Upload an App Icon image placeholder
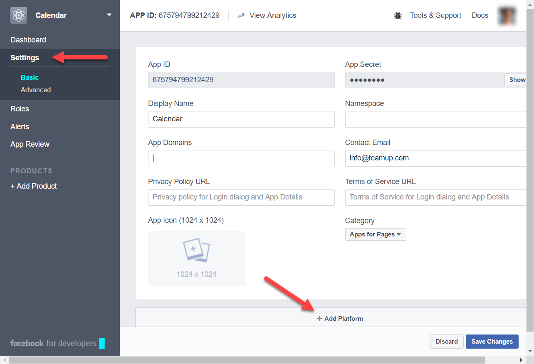This screenshot has height=364, width=534. coord(196,258)
